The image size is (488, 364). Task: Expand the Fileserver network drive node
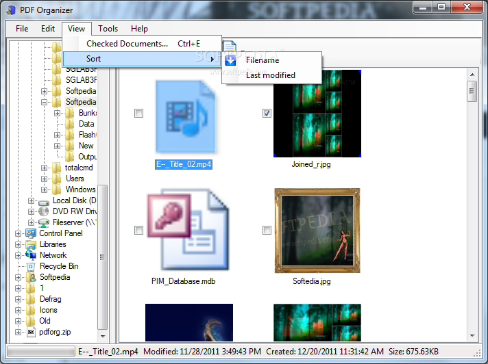point(31,222)
